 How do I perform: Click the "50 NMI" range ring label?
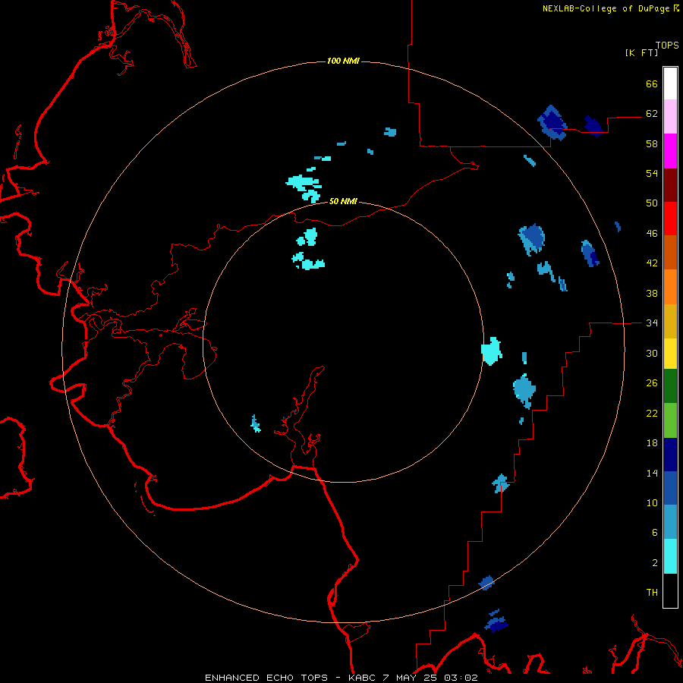point(343,201)
